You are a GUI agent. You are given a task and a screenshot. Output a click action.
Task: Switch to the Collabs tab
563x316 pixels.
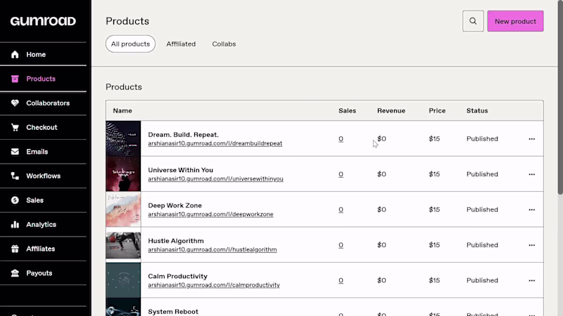point(224,44)
